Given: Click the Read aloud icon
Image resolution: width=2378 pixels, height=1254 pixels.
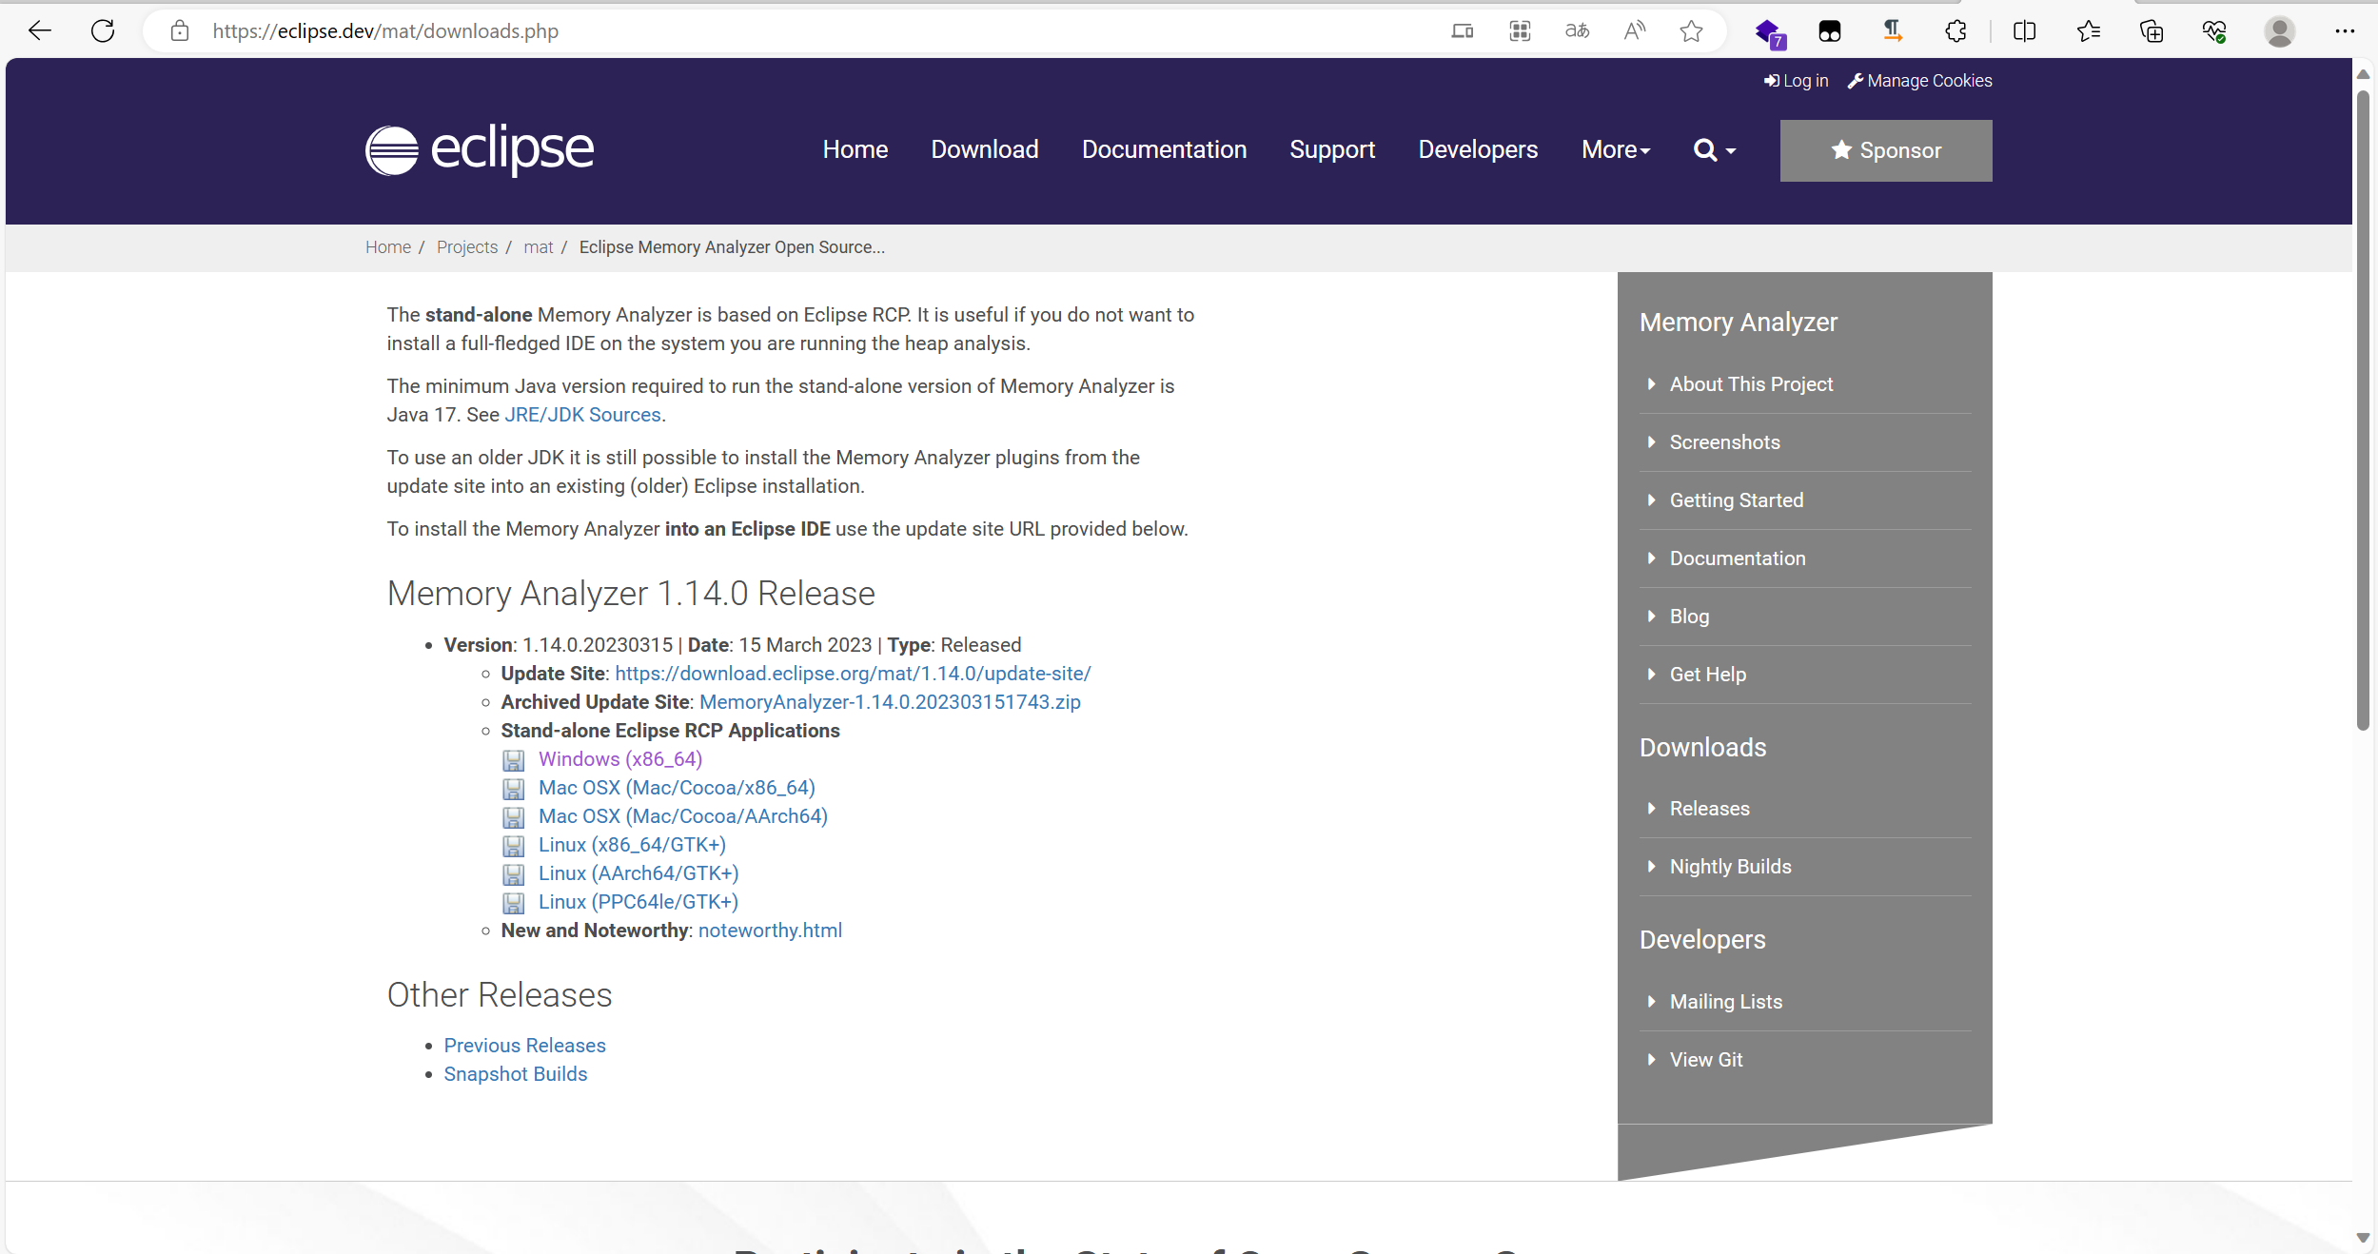Looking at the screenshot, I should pos(1634,31).
